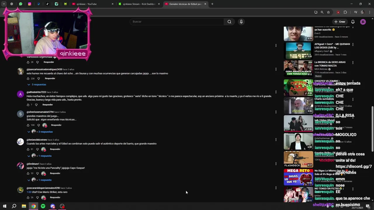The image size is (374, 210).
Task: Open options menu for juancarlossalcedorodriguez3430 comment
Action: coord(276,69)
